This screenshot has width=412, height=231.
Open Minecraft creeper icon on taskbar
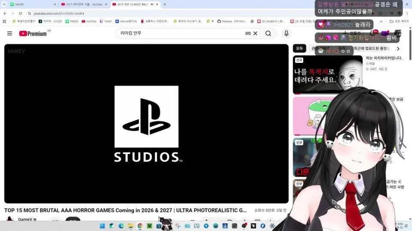click(x=149, y=226)
